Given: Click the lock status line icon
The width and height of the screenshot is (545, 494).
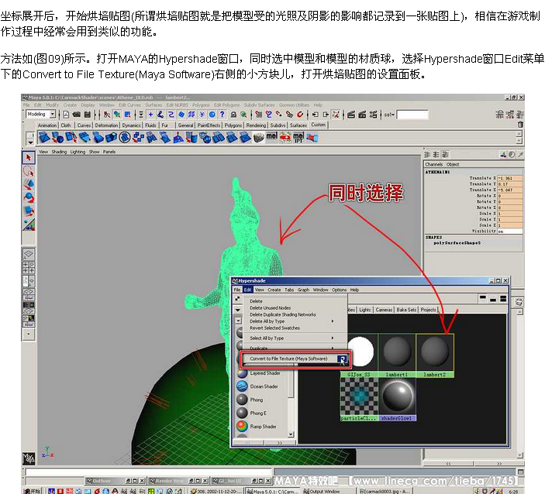Looking at the screenshot, I should [233, 115].
